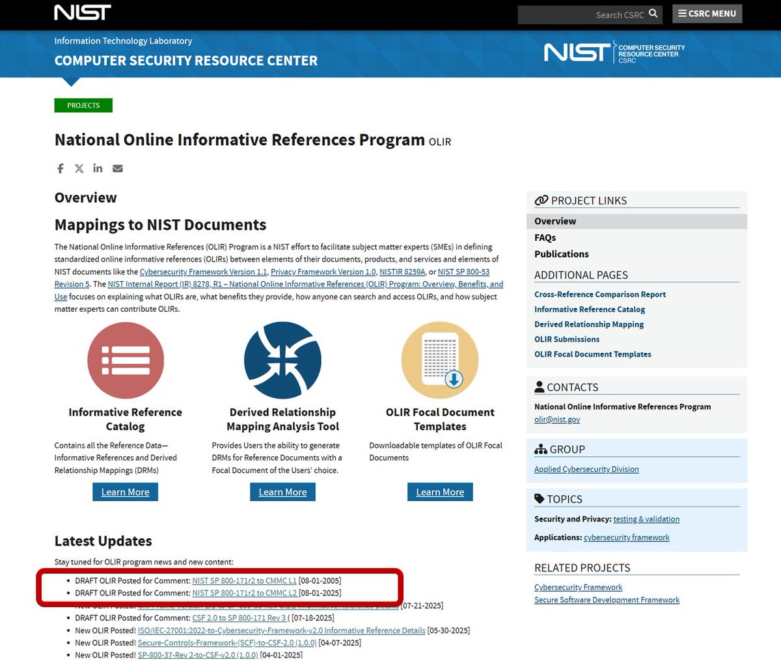Screen dimensions: 781x660
Task: Click the red Informative Reference Catalog icon
Action: pyautogui.click(x=126, y=361)
